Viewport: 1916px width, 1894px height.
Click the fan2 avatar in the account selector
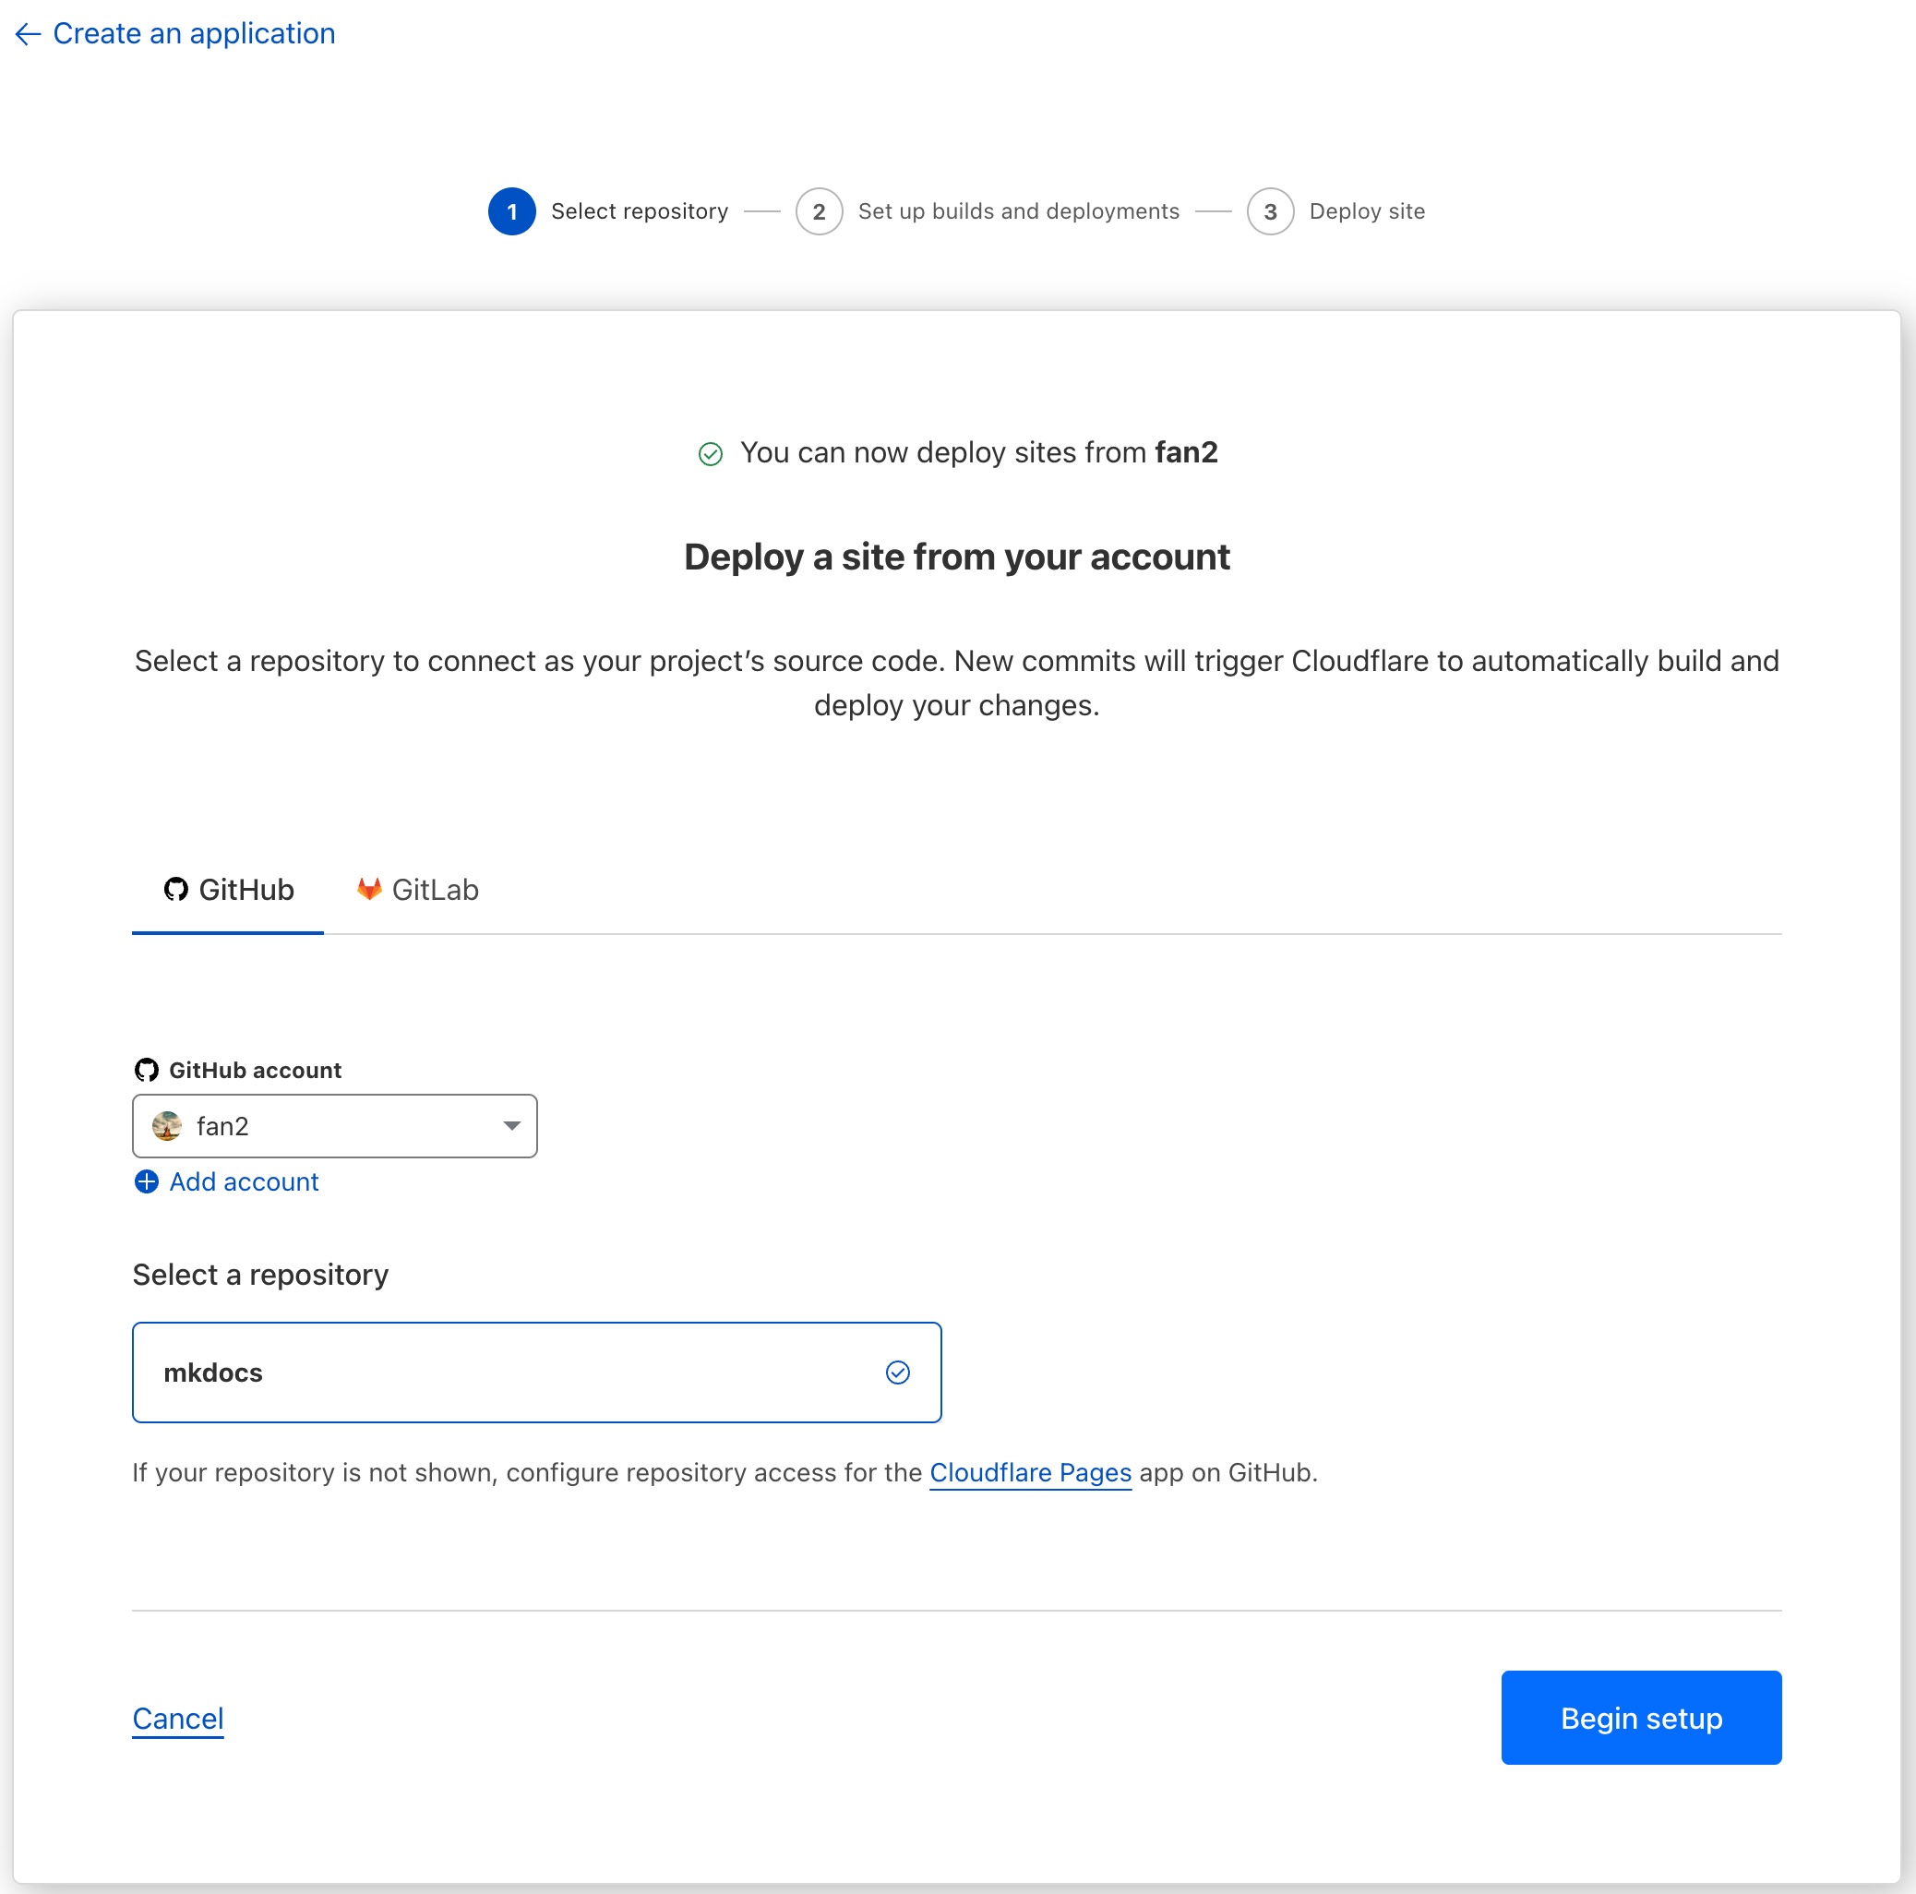[167, 1126]
